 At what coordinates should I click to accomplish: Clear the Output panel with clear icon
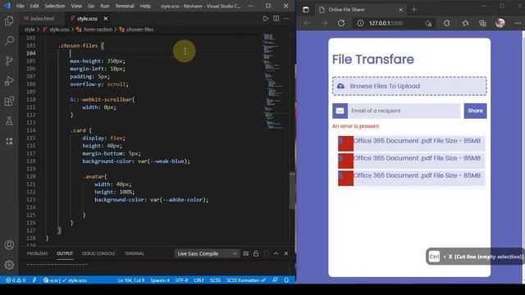[x=246, y=253]
